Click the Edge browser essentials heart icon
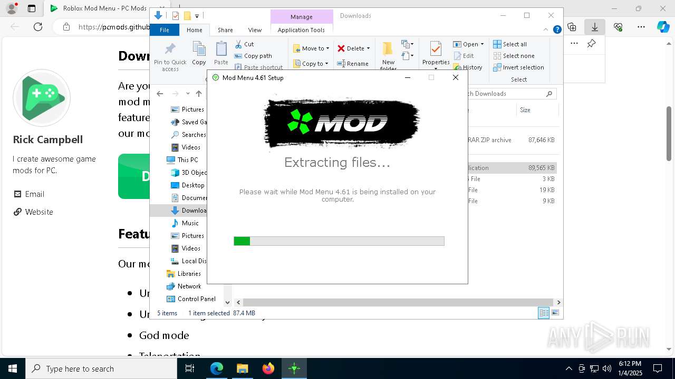Viewport: 675px width, 379px height. [618, 27]
